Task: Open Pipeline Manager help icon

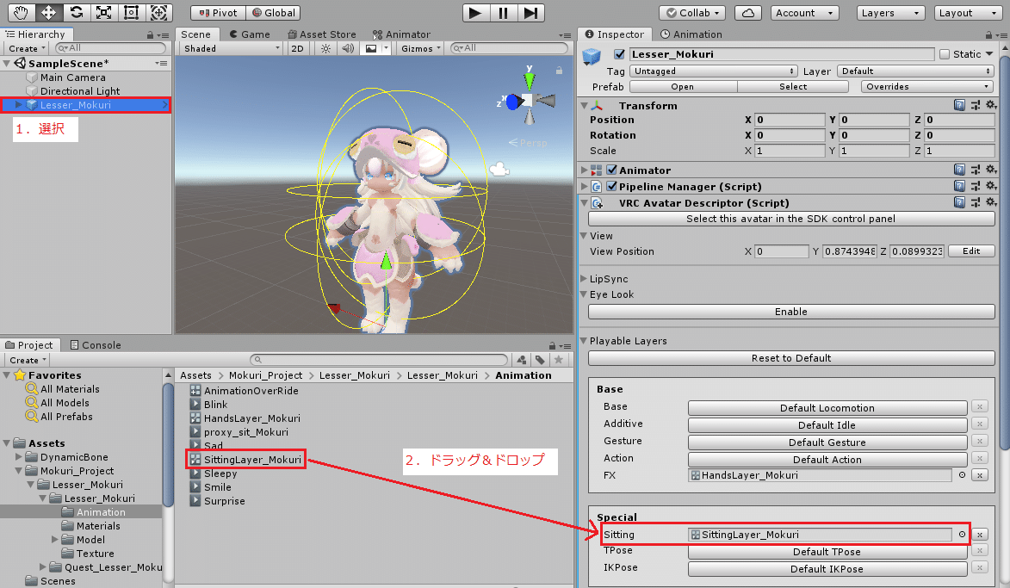Action: pos(959,186)
